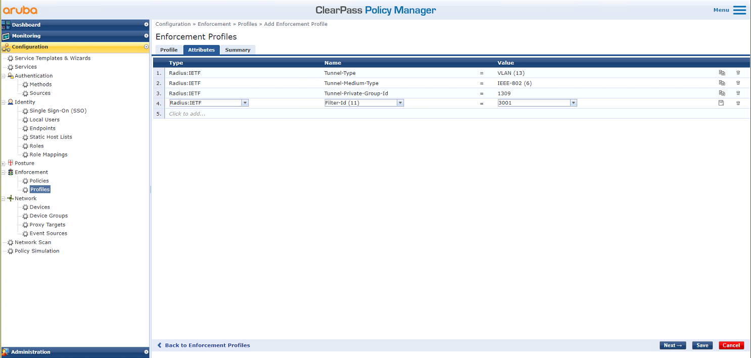Open Policy Simulation
Viewport: 751px width, 358px height.
37,251
